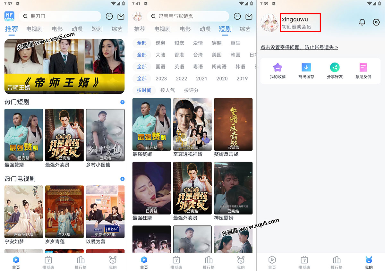Select 香港 region filter
This screenshot has height=271, width=385.
179,55
